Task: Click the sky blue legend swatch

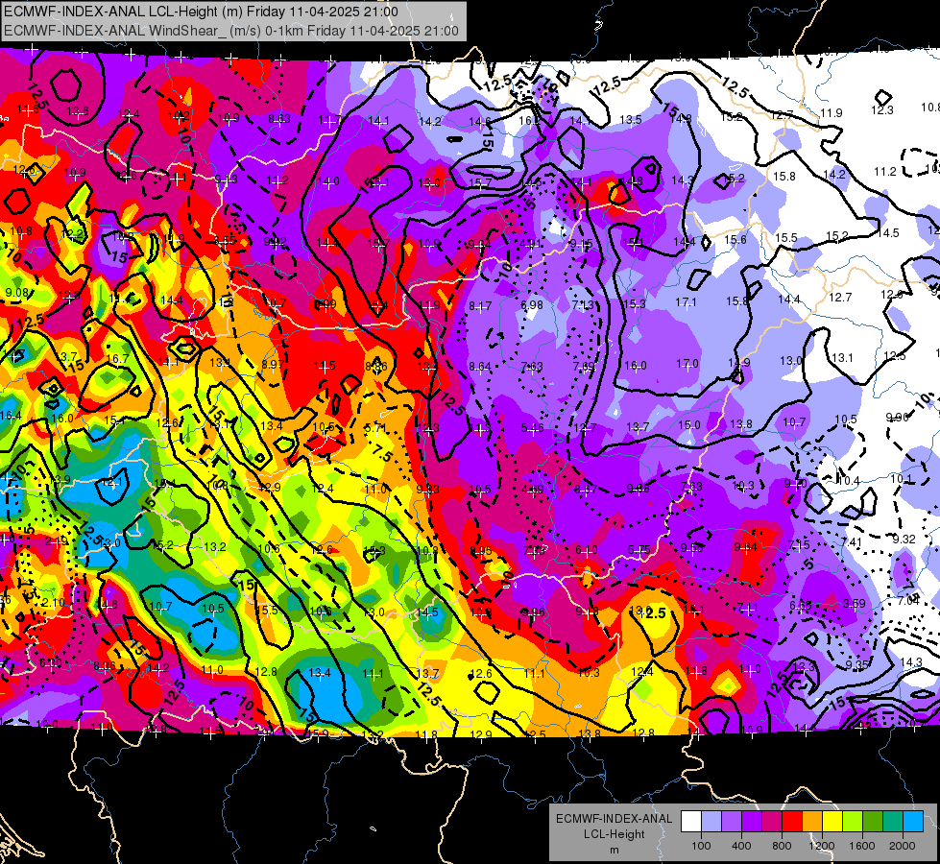Action: (x=913, y=822)
